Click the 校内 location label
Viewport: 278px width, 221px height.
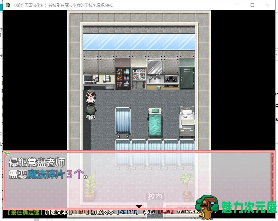[x=155, y=196]
